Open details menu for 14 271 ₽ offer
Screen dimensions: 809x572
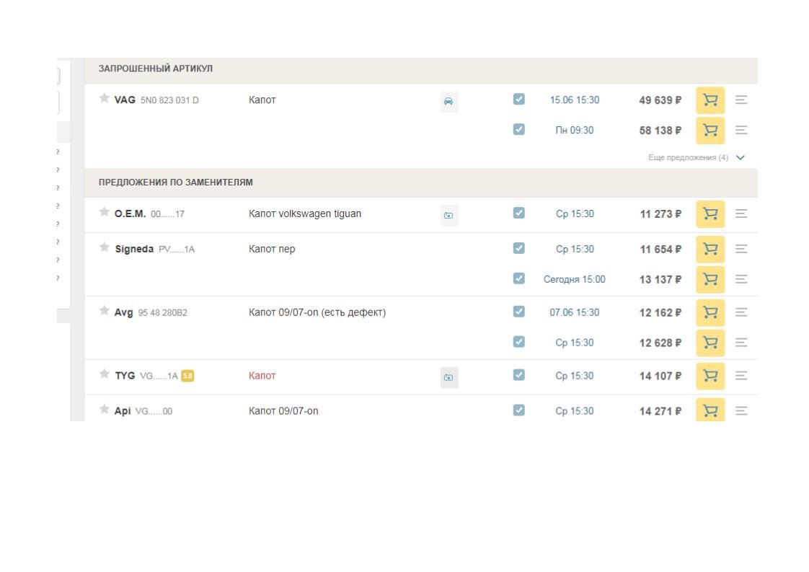coord(741,411)
